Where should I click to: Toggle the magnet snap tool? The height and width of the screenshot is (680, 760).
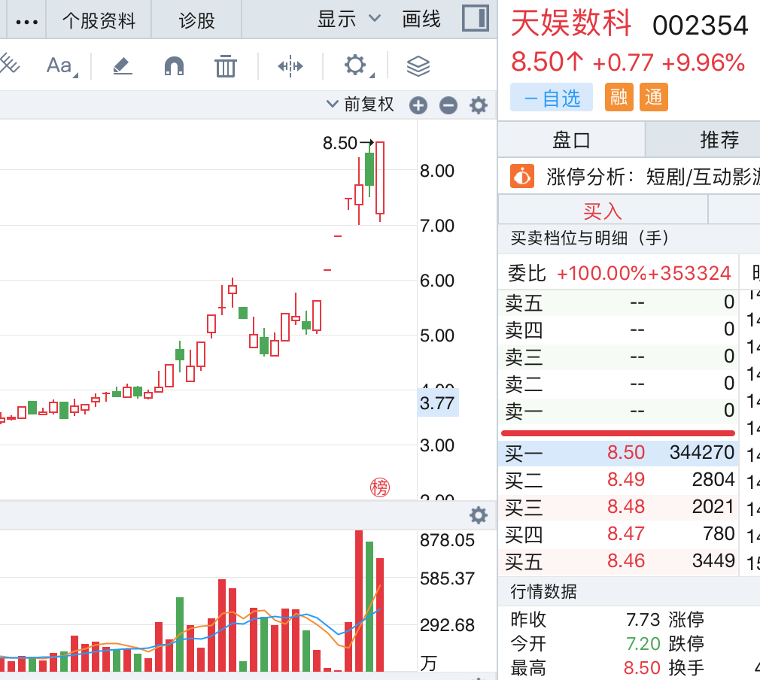[x=174, y=66]
